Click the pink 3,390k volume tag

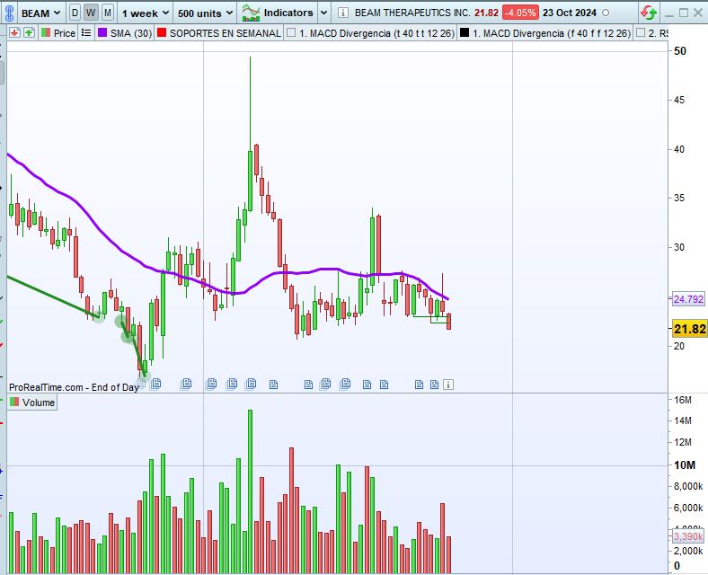click(688, 536)
